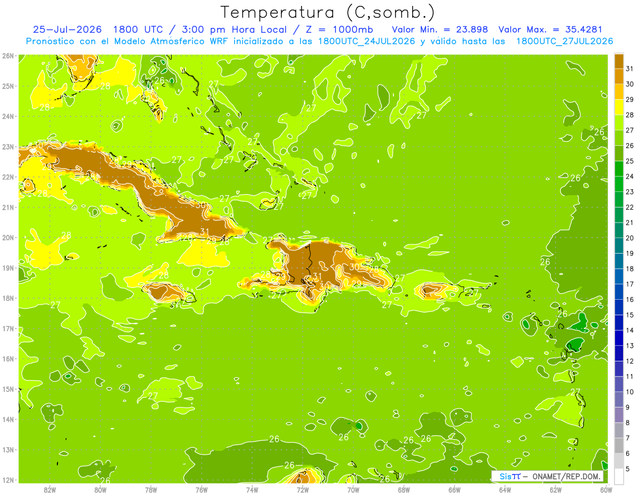Screen dimensions: 644x497
Task: Click the longitude axis label "82W"
Action: tap(50, 489)
